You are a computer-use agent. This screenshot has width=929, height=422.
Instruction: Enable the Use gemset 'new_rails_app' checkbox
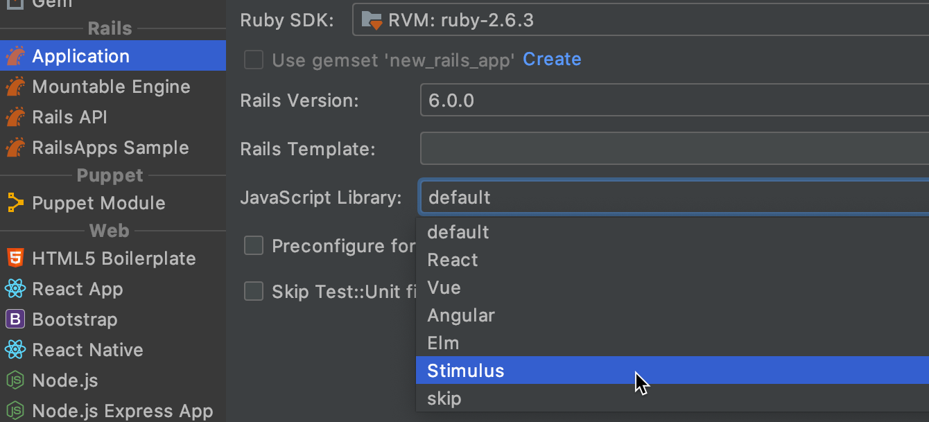click(254, 60)
